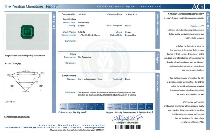
Task: Click 'The Prestige Gemstone Report' title
Action: coord(31,6)
